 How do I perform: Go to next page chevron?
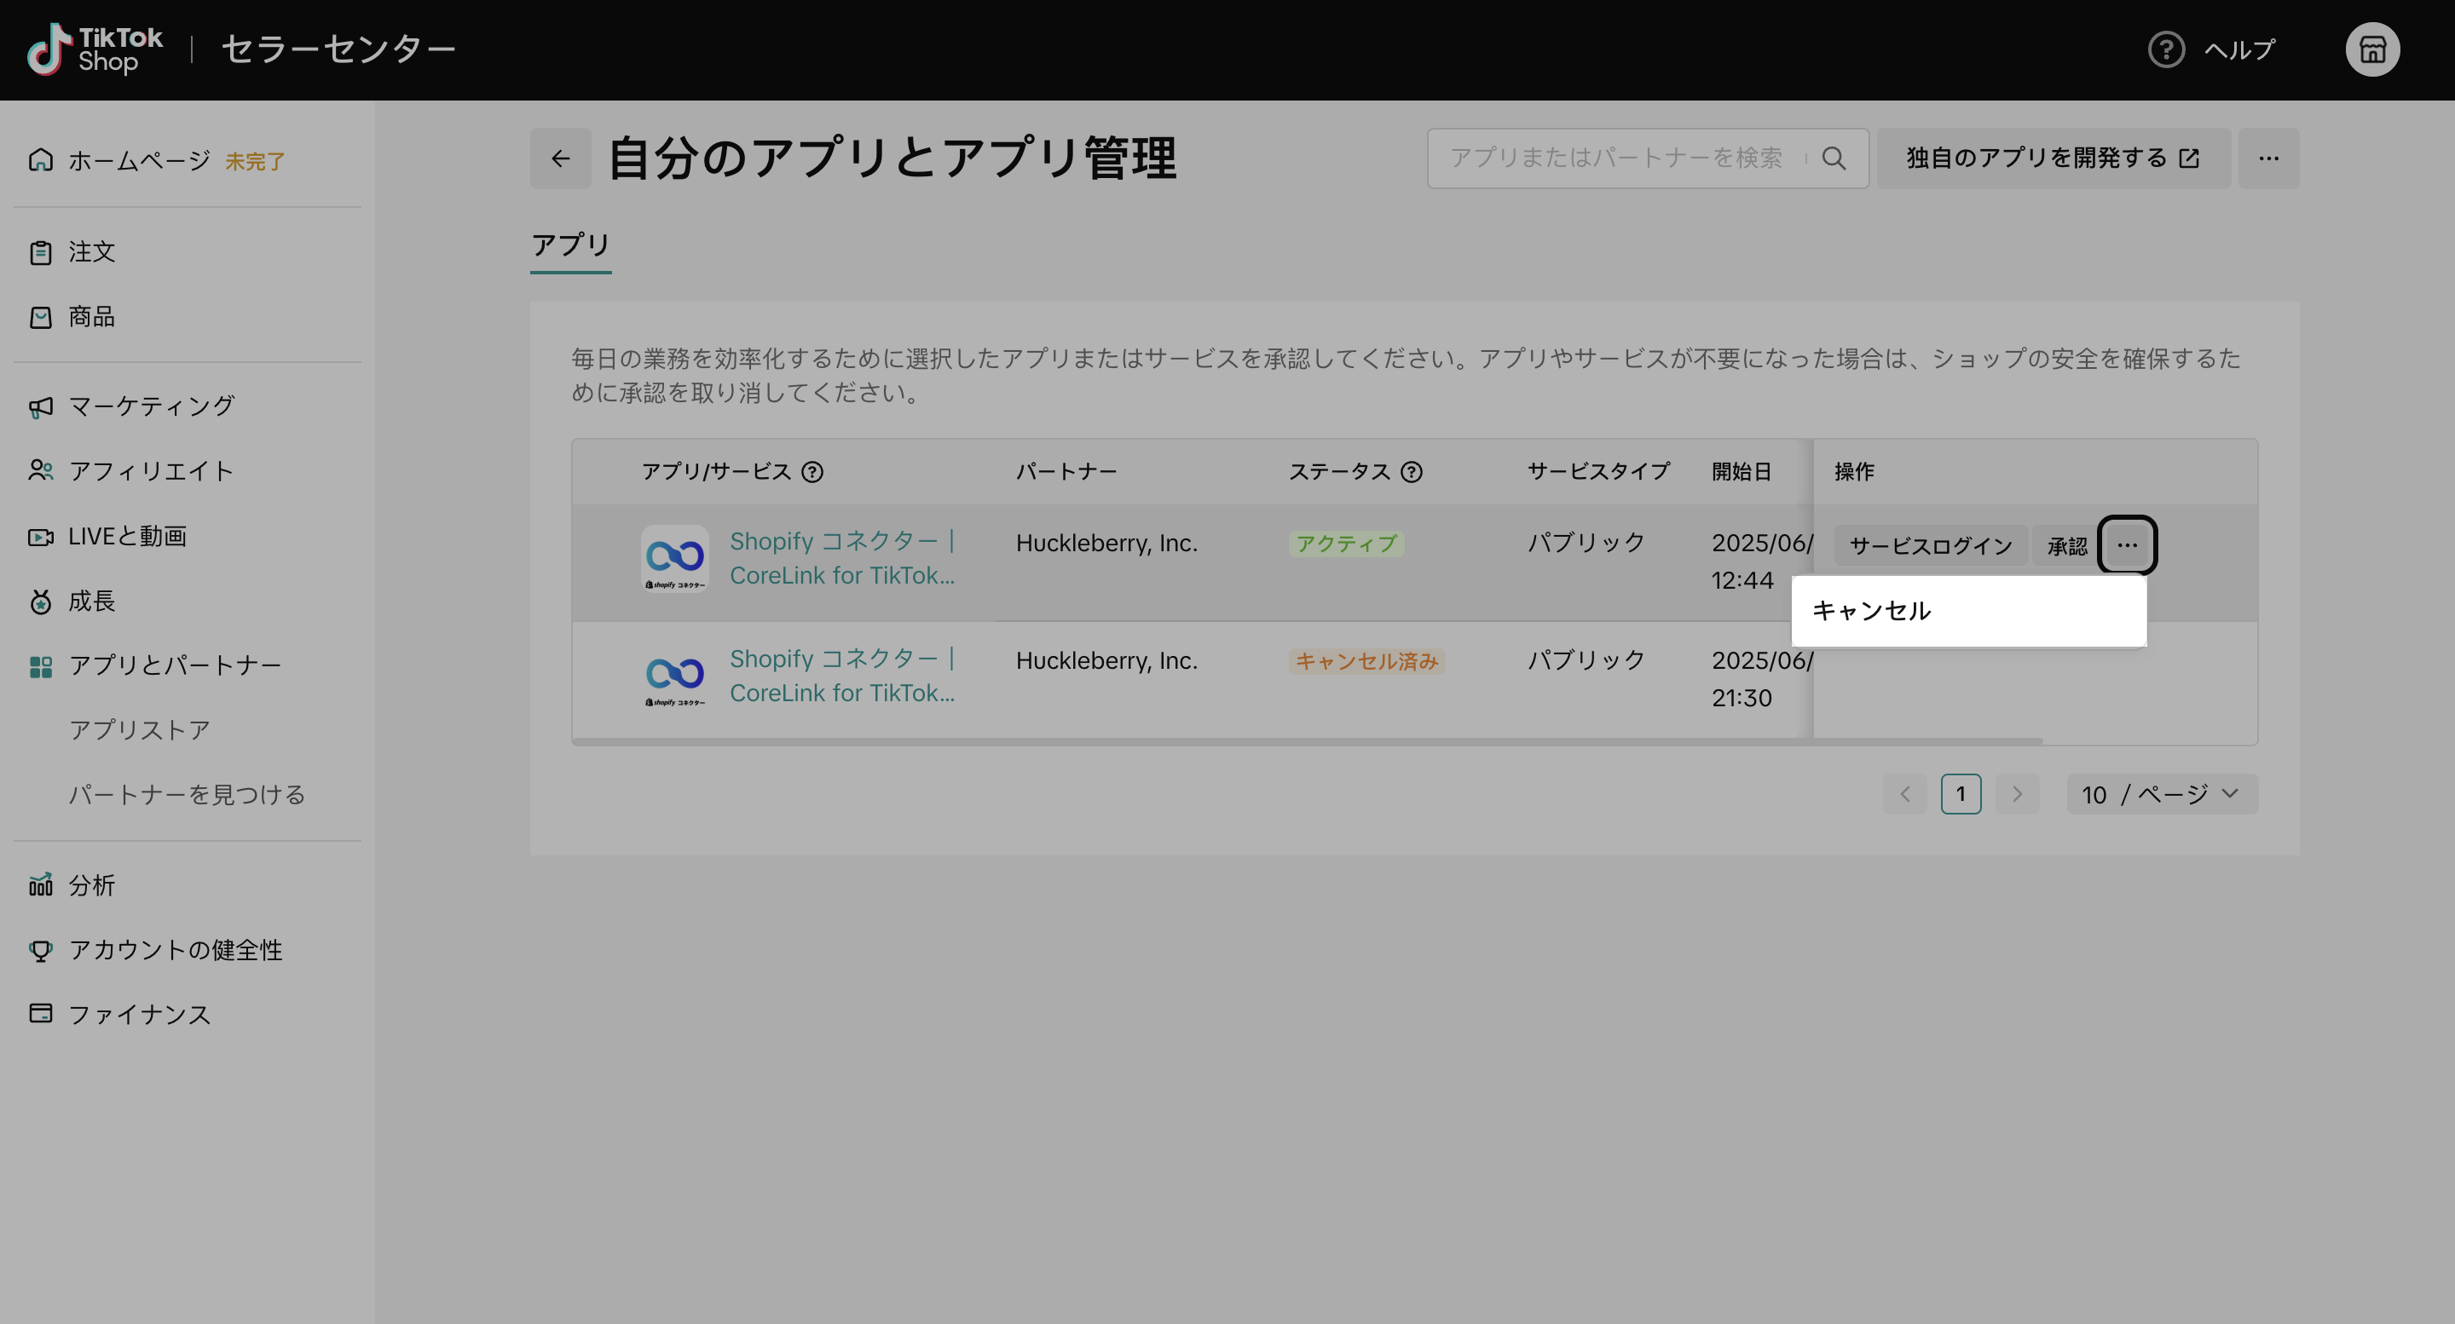click(2017, 794)
